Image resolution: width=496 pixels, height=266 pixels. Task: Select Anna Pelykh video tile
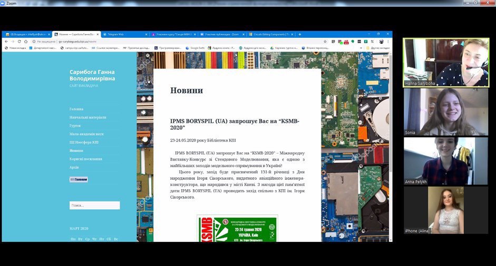[x=446, y=161]
